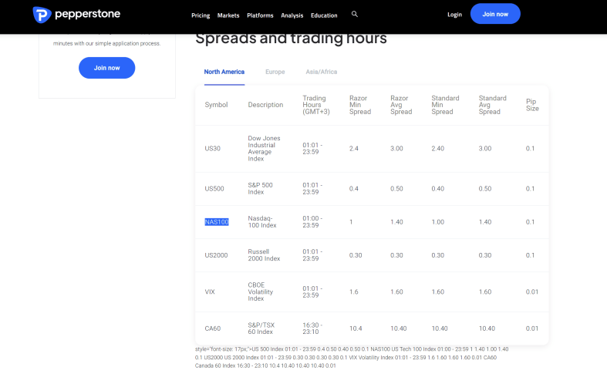Click the S&P/TSX 60 Index description
607x384 pixels.
click(261, 328)
